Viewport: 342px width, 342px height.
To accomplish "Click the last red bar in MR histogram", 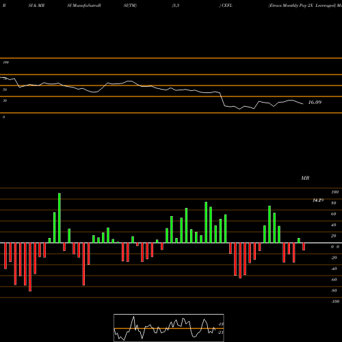I will point(304,247).
